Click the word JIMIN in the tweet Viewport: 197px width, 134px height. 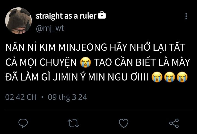tap(66, 77)
